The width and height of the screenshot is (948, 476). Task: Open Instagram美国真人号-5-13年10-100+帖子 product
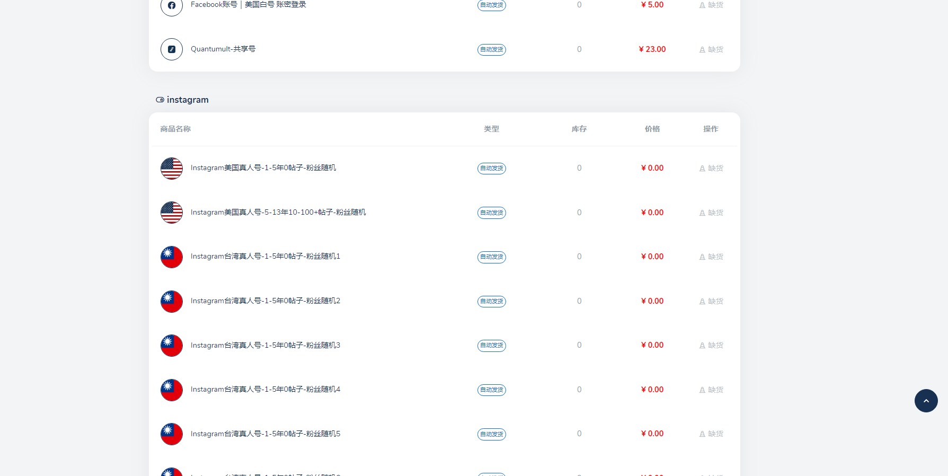pos(278,213)
